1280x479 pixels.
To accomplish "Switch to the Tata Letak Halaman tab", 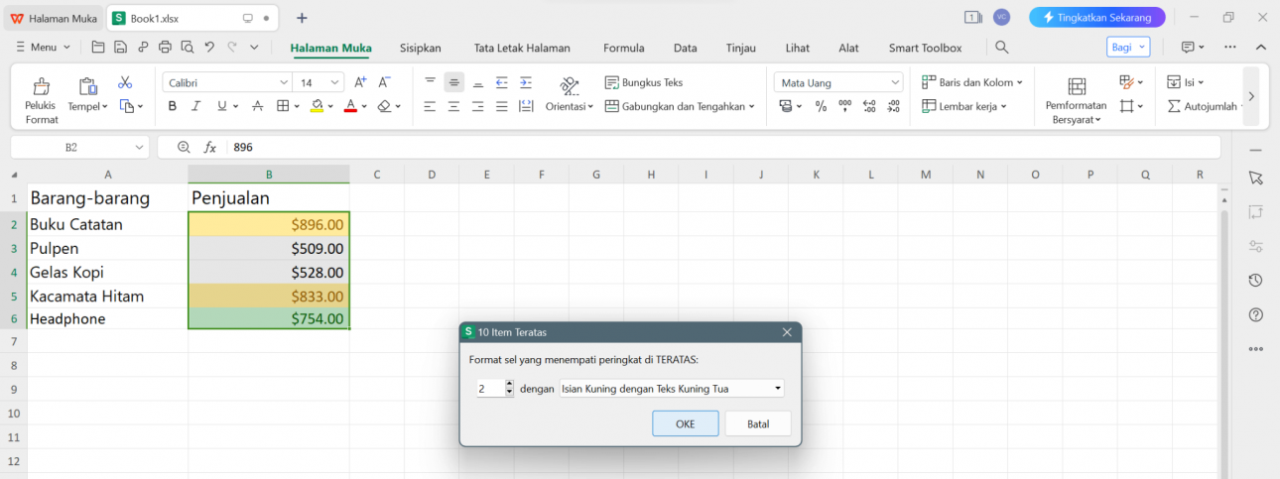I will click(x=522, y=48).
